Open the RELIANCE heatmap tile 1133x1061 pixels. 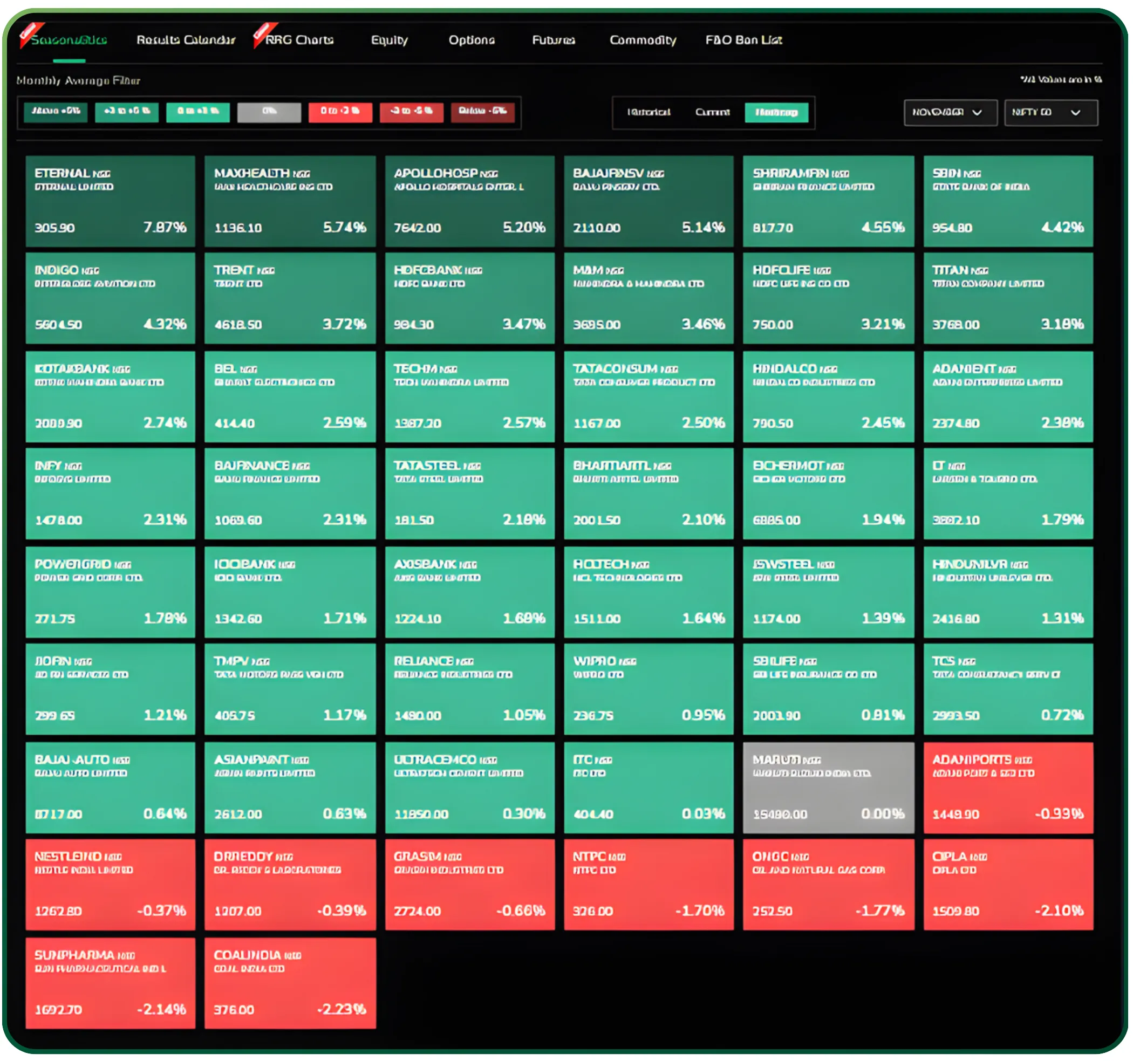pos(469,690)
